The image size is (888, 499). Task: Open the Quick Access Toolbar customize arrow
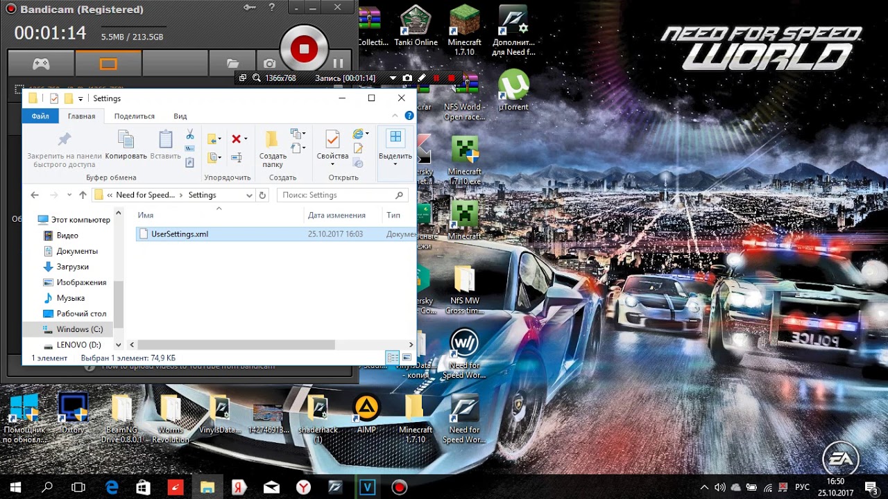tap(80, 98)
